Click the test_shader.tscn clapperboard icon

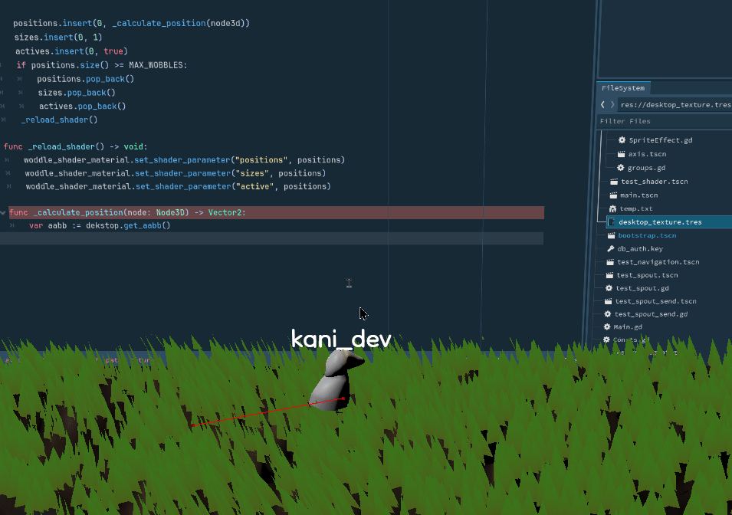614,182
